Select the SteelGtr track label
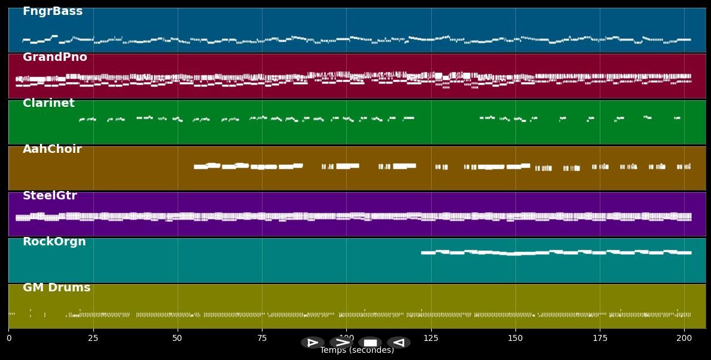Screen dimensions: 711x360 50,196
